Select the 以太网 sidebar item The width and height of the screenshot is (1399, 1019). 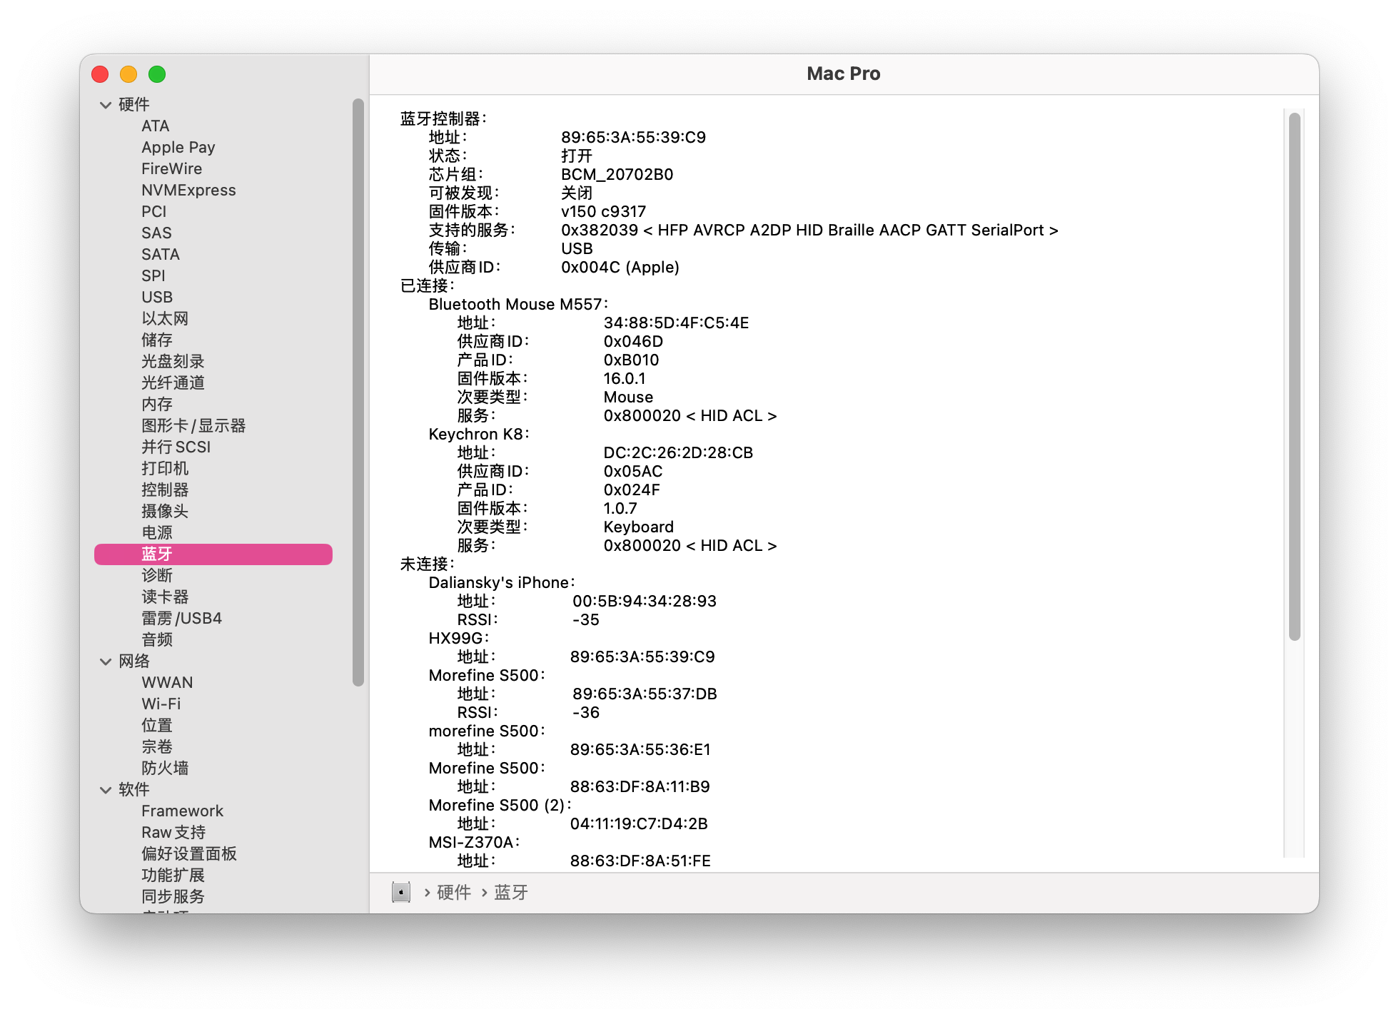pyautogui.click(x=165, y=318)
